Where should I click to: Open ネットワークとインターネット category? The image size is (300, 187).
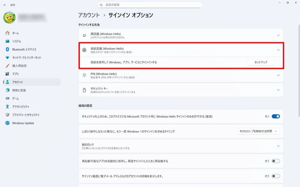tap(32, 57)
